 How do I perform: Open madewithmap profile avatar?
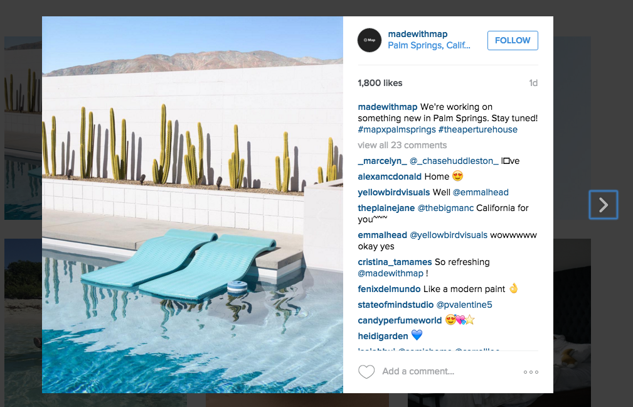[370, 40]
